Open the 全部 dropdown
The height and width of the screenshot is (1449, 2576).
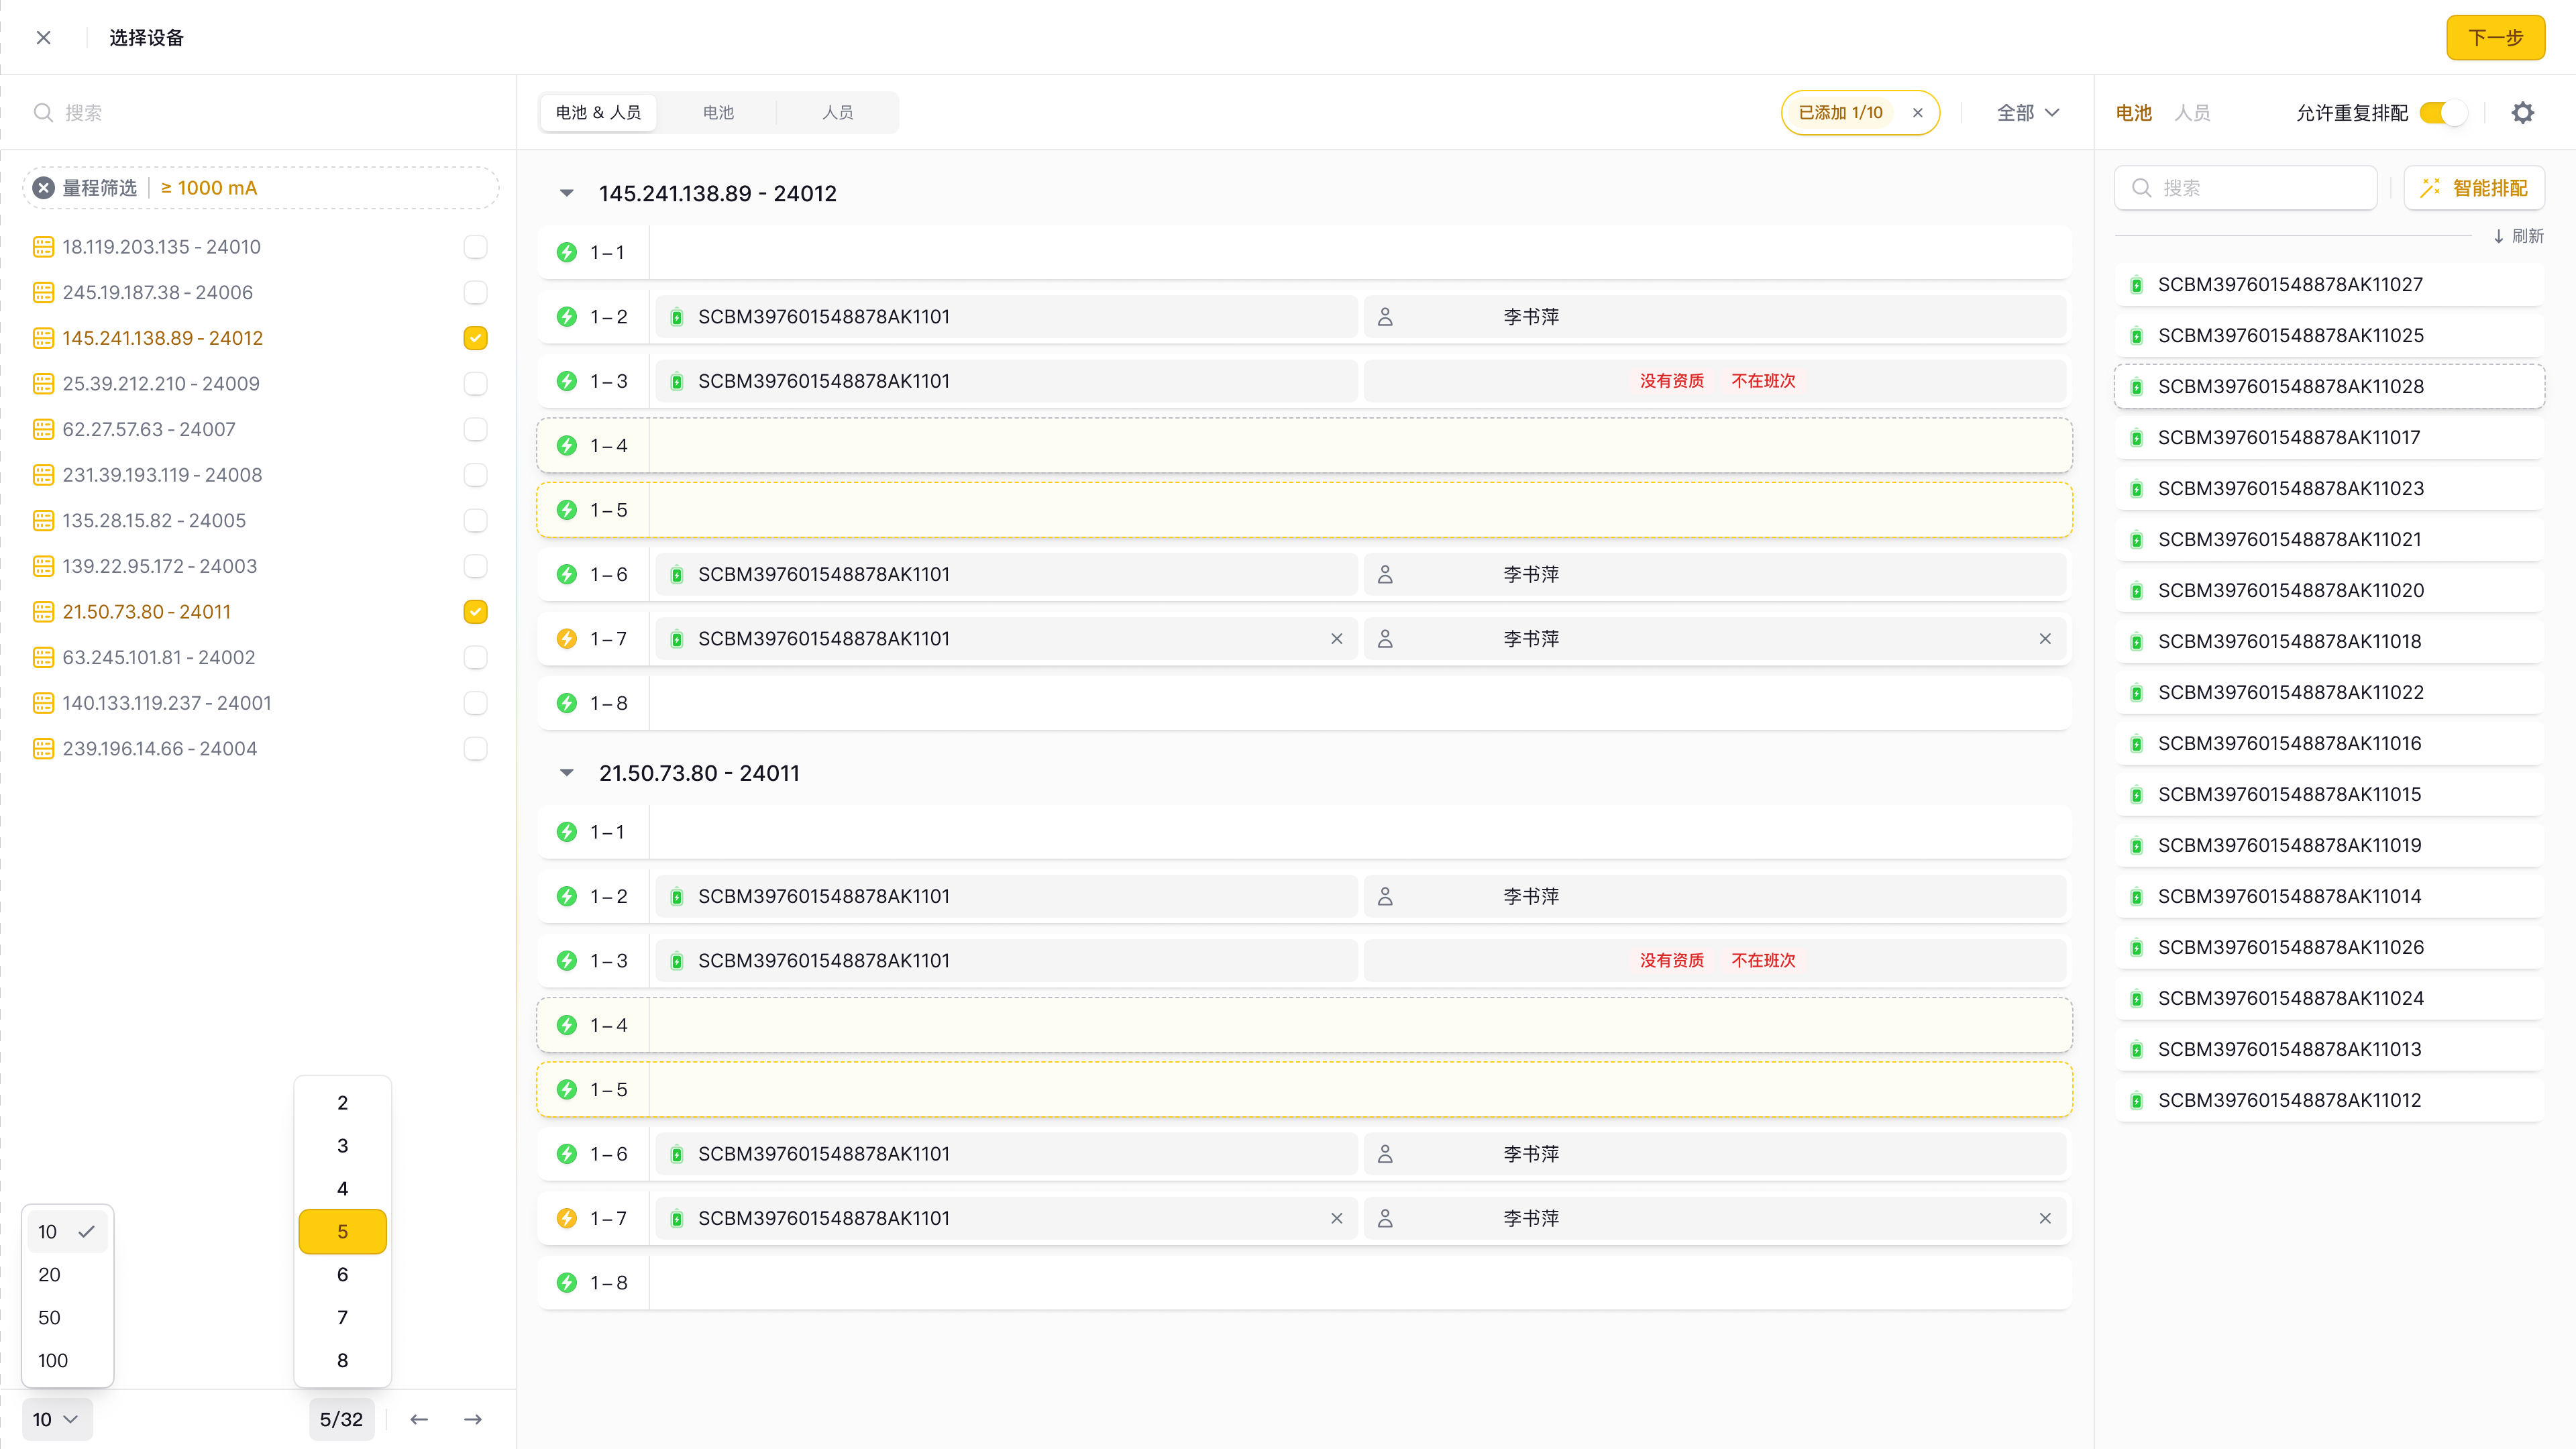tap(2028, 113)
